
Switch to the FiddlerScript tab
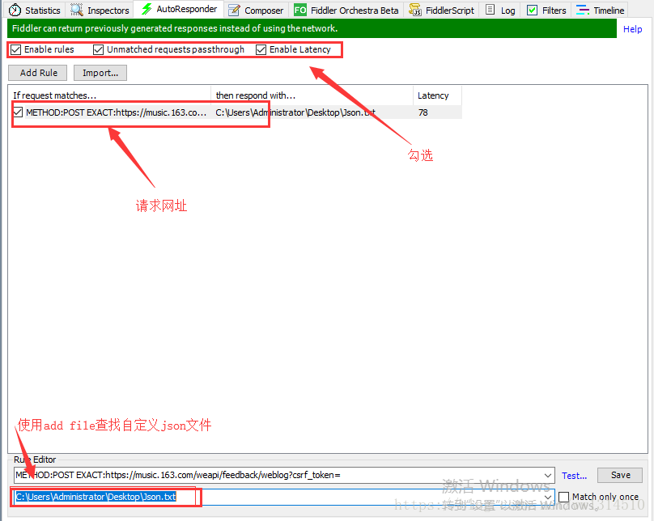(441, 10)
